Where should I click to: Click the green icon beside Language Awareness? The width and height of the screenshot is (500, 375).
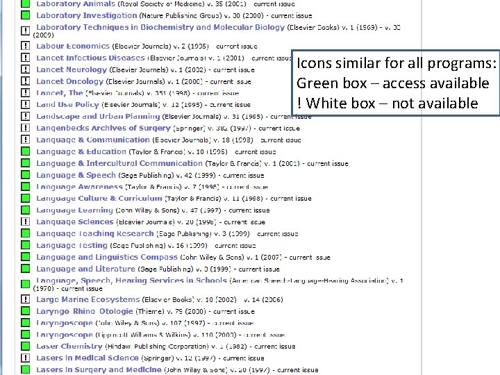tap(25, 187)
